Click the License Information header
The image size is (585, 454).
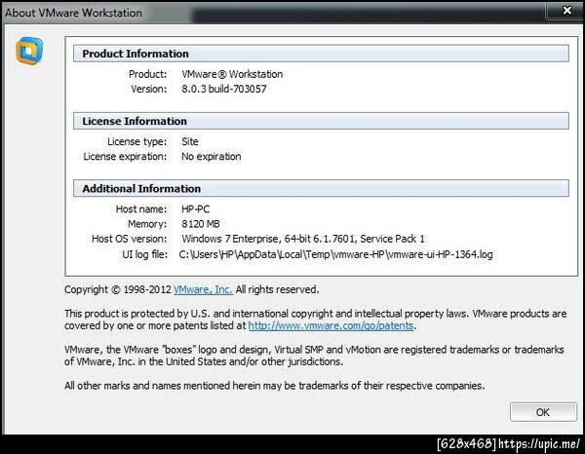pyautogui.click(x=321, y=121)
